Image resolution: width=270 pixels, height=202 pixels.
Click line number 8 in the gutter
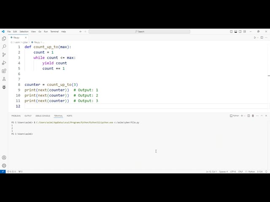(19, 85)
